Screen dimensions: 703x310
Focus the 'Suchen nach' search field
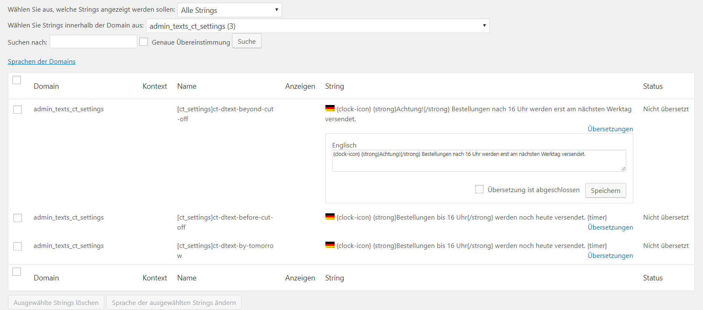93,42
